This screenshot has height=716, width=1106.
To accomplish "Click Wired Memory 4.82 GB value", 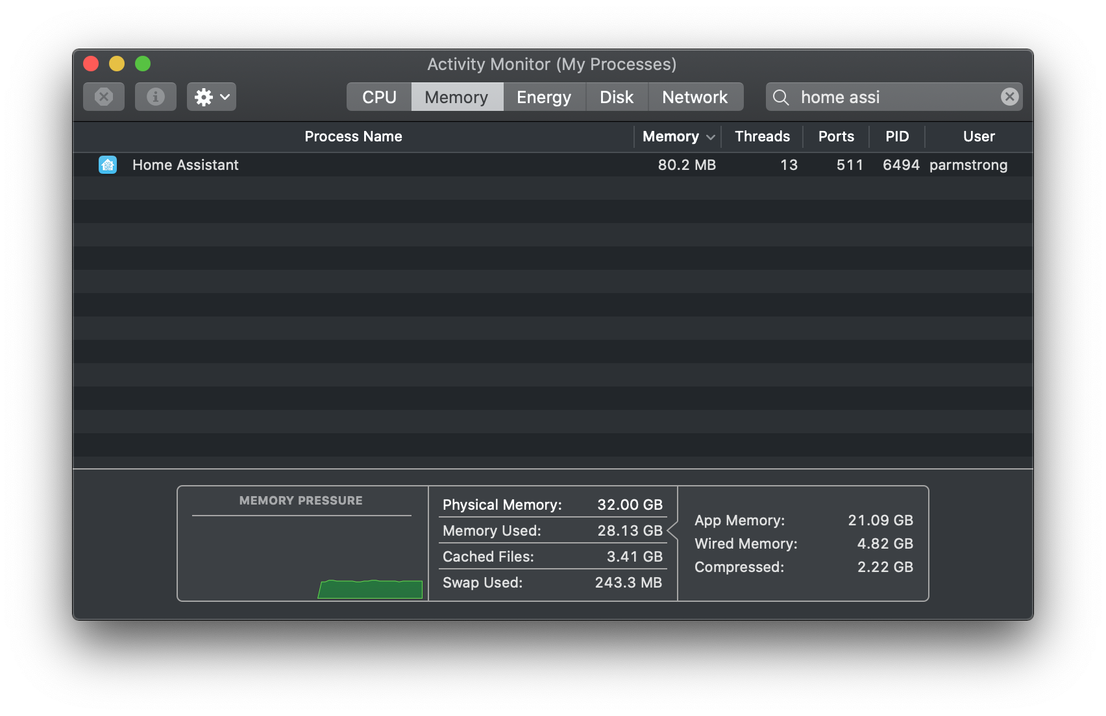I will click(x=885, y=543).
